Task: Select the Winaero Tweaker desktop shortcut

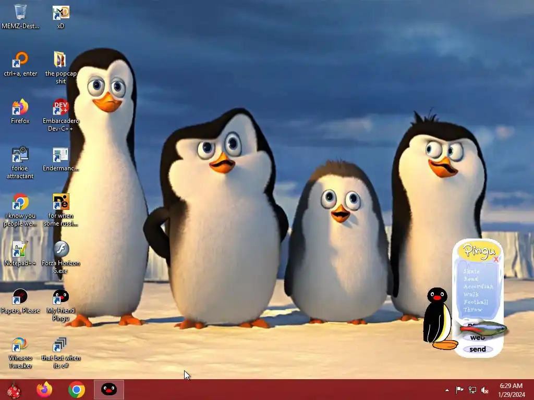Action: pos(20,353)
